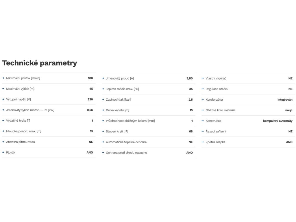Click arrow icon beside Vlastní vypínač
Screen dimensions: 296x222
pyautogui.click(x=203, y=78)
